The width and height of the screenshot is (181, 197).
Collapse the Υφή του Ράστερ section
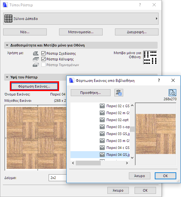(7, 77)
